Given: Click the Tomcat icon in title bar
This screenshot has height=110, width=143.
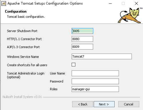Looking at the screenshot, I should coord(4,3).
